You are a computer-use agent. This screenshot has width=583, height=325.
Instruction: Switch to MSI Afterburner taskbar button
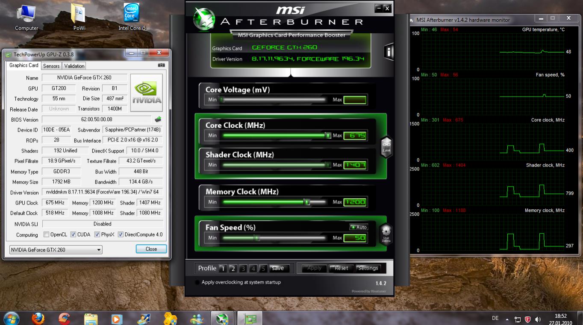[x=222, y=319]
